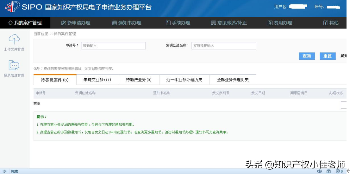Click the 发文序列号 column header
350x174 pixels.
(221, 93)
